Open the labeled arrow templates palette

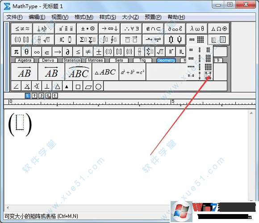153,40
